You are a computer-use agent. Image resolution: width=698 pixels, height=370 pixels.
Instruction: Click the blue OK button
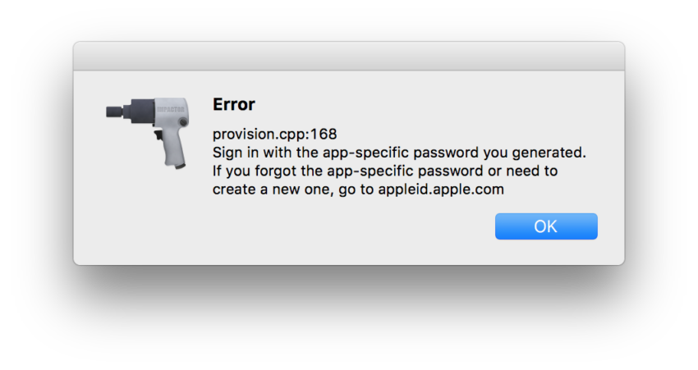pos(546,226)
